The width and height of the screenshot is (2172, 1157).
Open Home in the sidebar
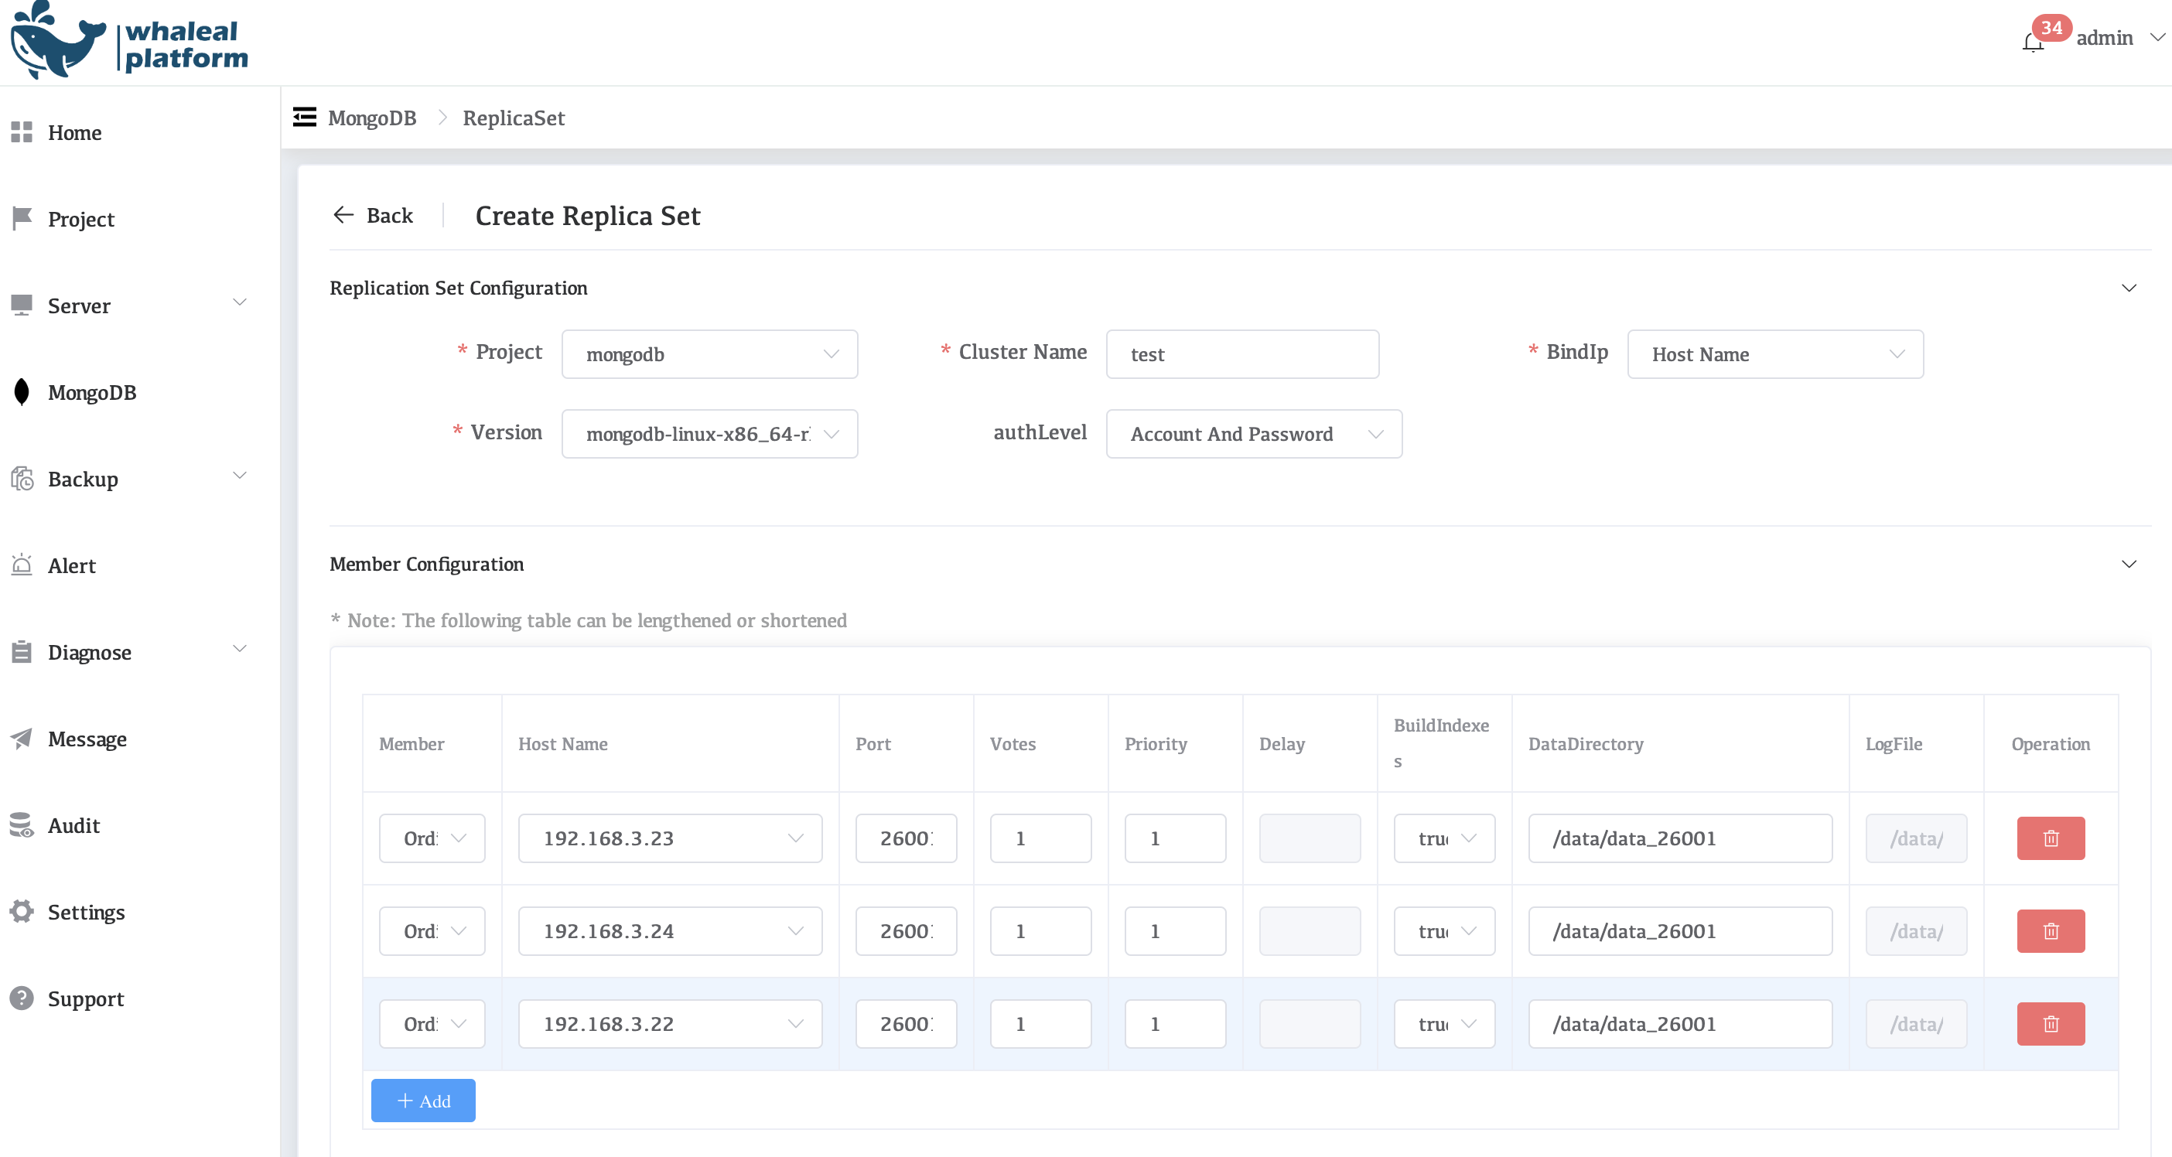pyautogui.click(x=75, y=132)
